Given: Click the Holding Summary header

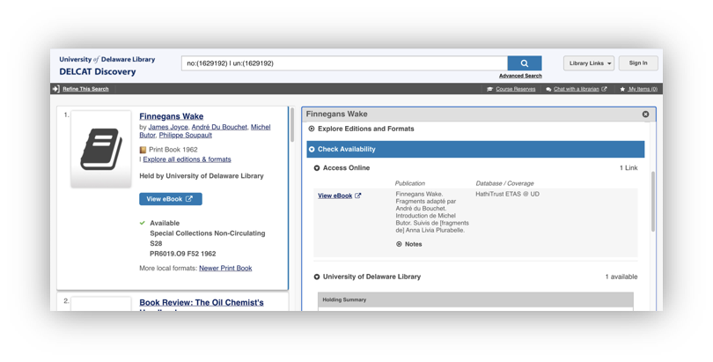Looking at the screenshot, I should point(475,299).
